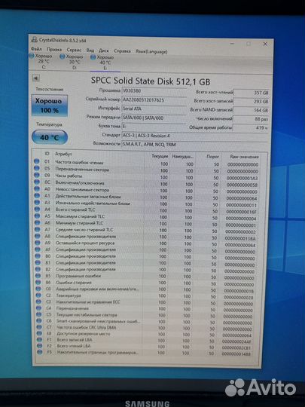Click the Порог column header
The height and width of the screenshot is (407, 305).
(212, 157)
